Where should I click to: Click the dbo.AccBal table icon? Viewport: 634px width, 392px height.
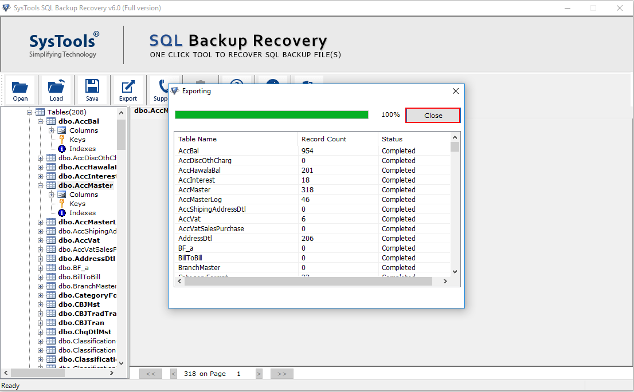pos(51,121)
